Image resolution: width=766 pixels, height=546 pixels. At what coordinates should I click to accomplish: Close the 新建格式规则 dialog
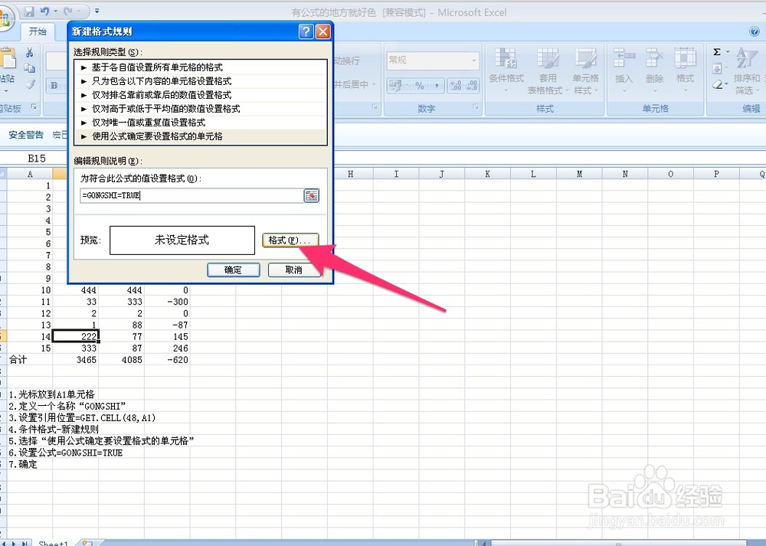click(x=323, y=31)
